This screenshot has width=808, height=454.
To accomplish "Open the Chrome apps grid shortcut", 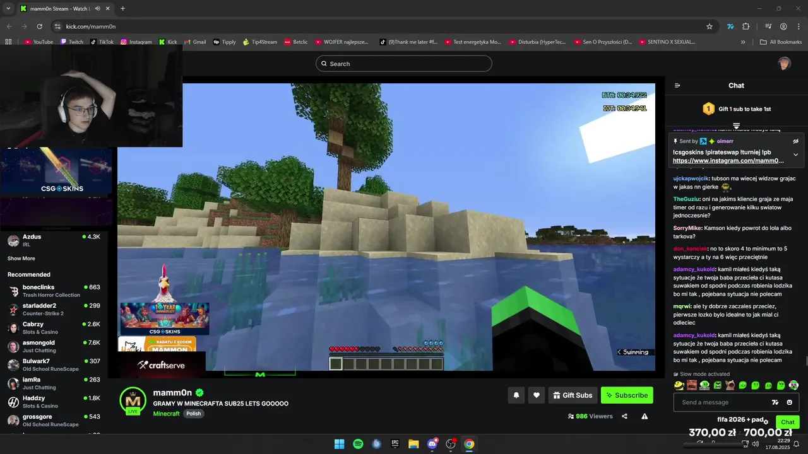I will (8, 42).
